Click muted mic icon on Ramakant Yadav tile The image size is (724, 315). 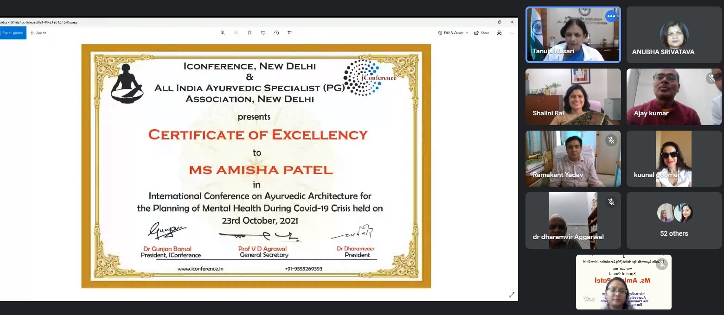pyautogui.click(x=611, y=140)
